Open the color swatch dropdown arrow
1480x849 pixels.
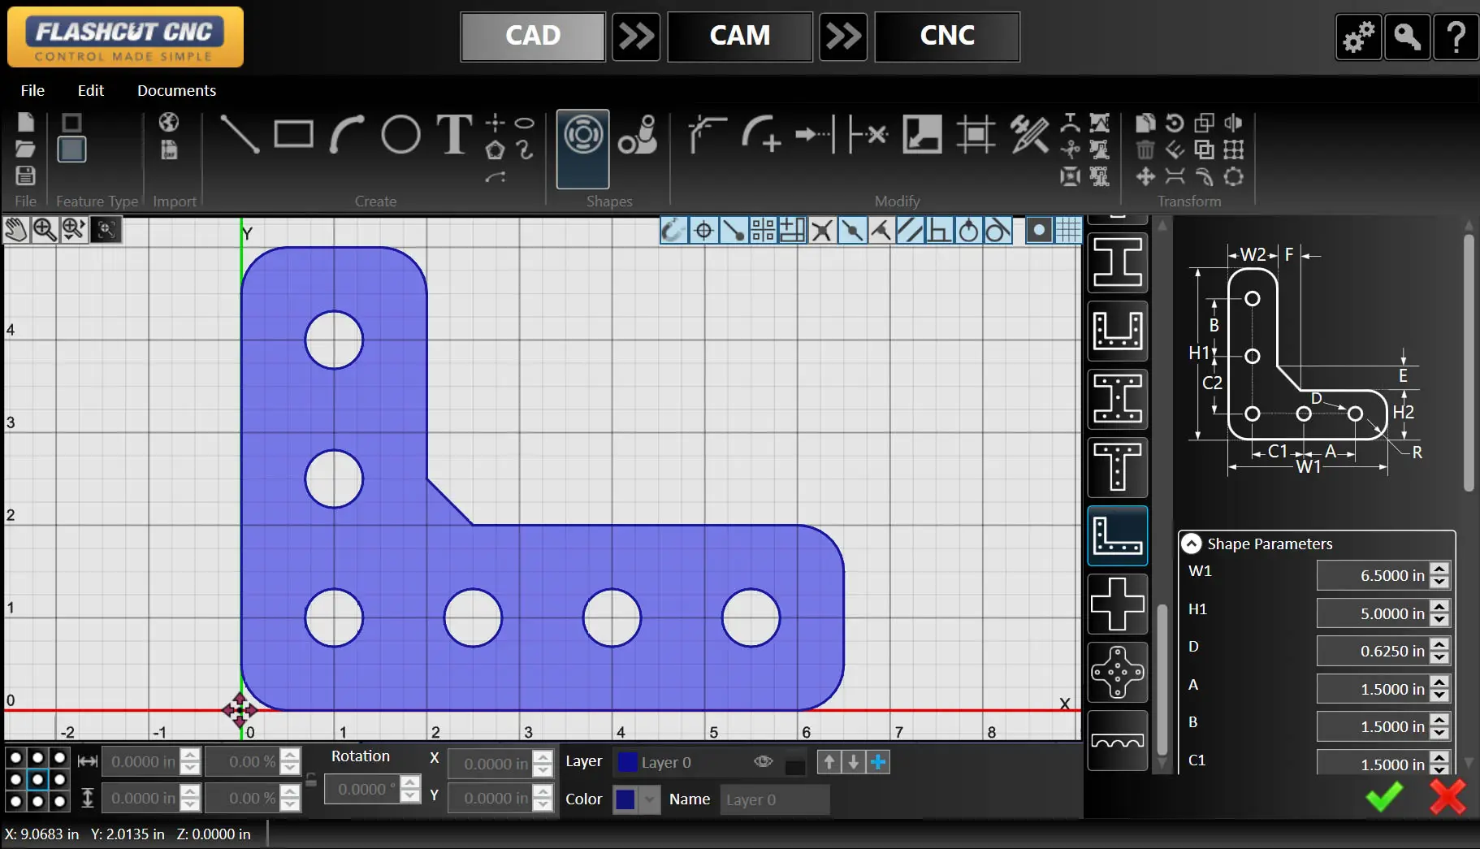click(650, 799)
